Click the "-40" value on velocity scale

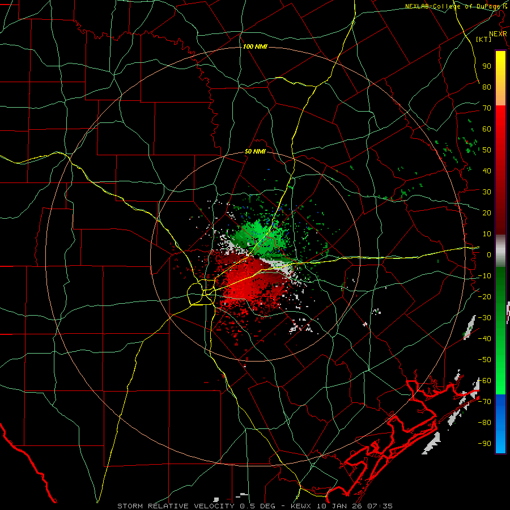pos(484,339)
